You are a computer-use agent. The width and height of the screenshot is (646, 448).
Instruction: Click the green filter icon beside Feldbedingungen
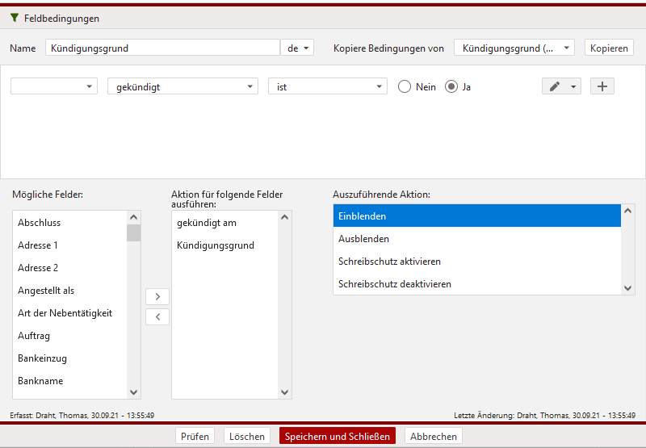pyautogui.click(x=15, y=18)
